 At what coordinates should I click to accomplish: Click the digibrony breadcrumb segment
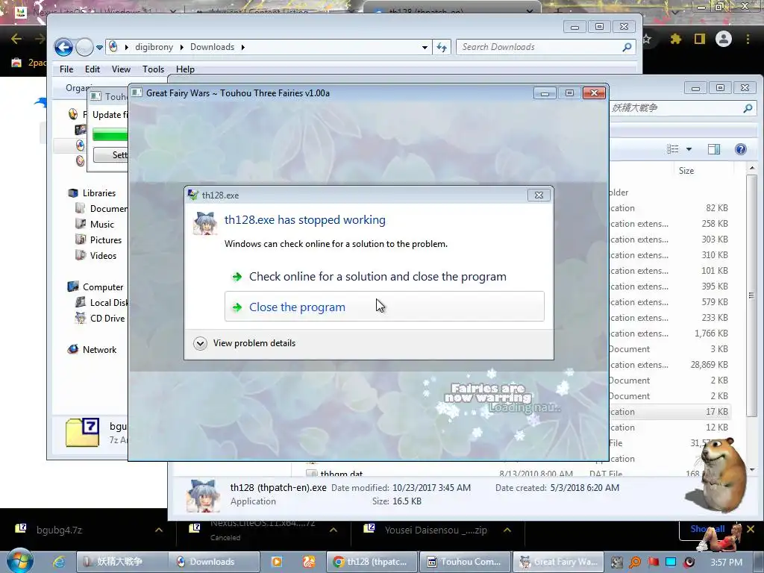coord(154,47)
